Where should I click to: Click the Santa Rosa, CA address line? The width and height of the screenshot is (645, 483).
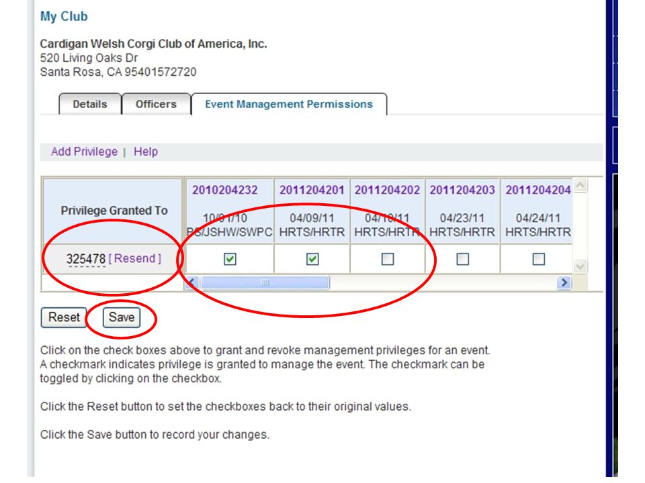tap(118, 72)
